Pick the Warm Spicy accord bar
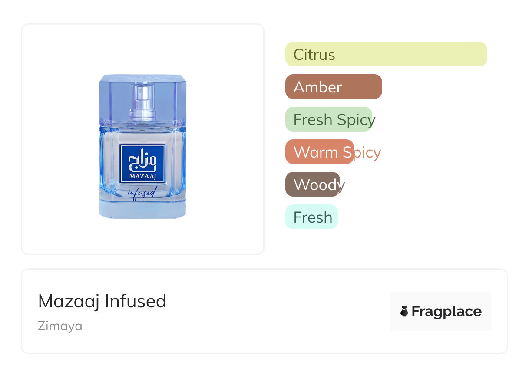Image resolution: width=529 pixels, height=375 pixels. click(319, 152)
